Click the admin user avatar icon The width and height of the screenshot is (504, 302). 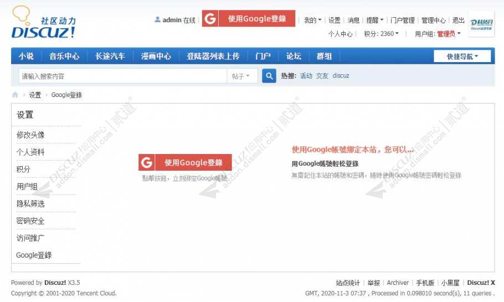click(x=157, y=19)
